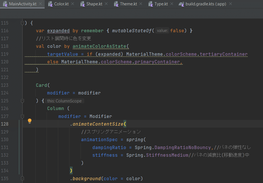Viewport: 263px width, 183px height.
Task: Click 'spring' on line 130
Action: pyautogui.click(x=135, y=139)
